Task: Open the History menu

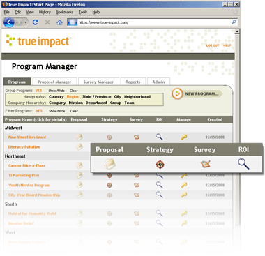Action: (x=45, y=12)
